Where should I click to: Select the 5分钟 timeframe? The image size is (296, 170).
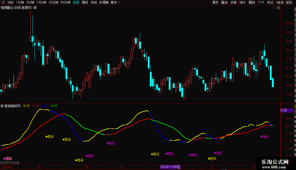[30, 2]
